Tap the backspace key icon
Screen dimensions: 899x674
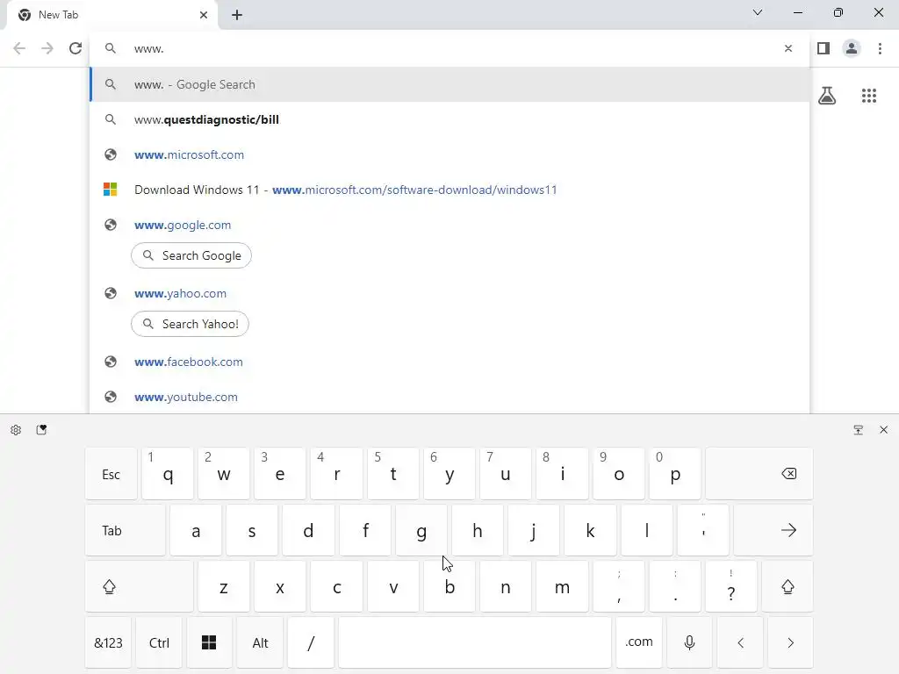coord(759,474)
